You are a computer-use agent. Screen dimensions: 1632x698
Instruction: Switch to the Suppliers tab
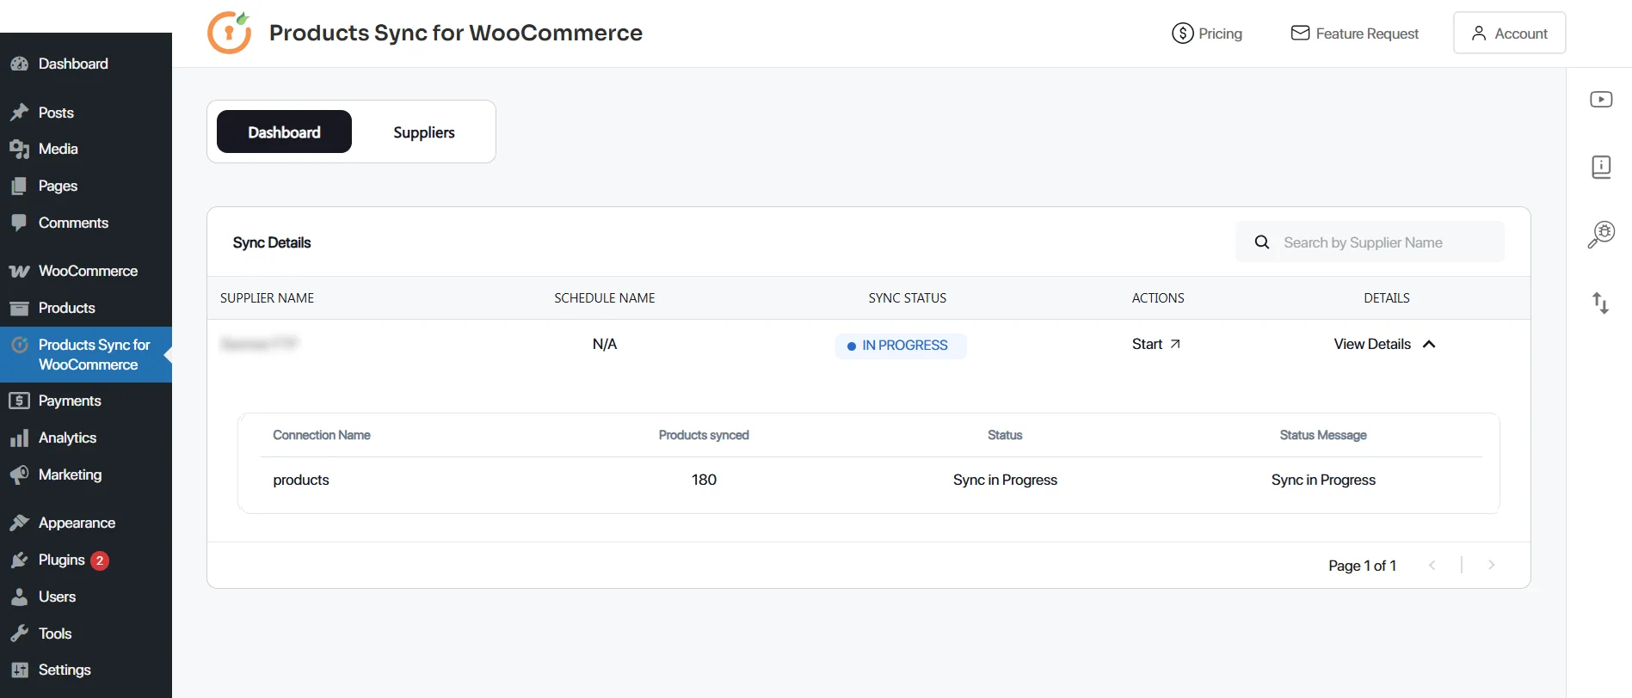(424, 132)
